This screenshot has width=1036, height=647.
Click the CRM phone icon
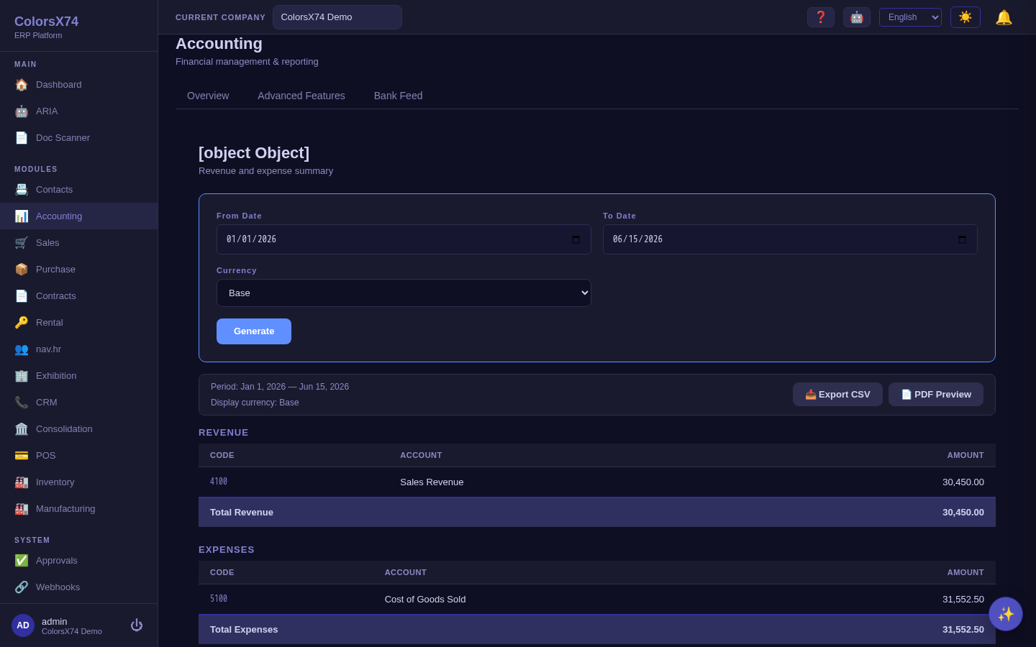click(x=22, y=403)
